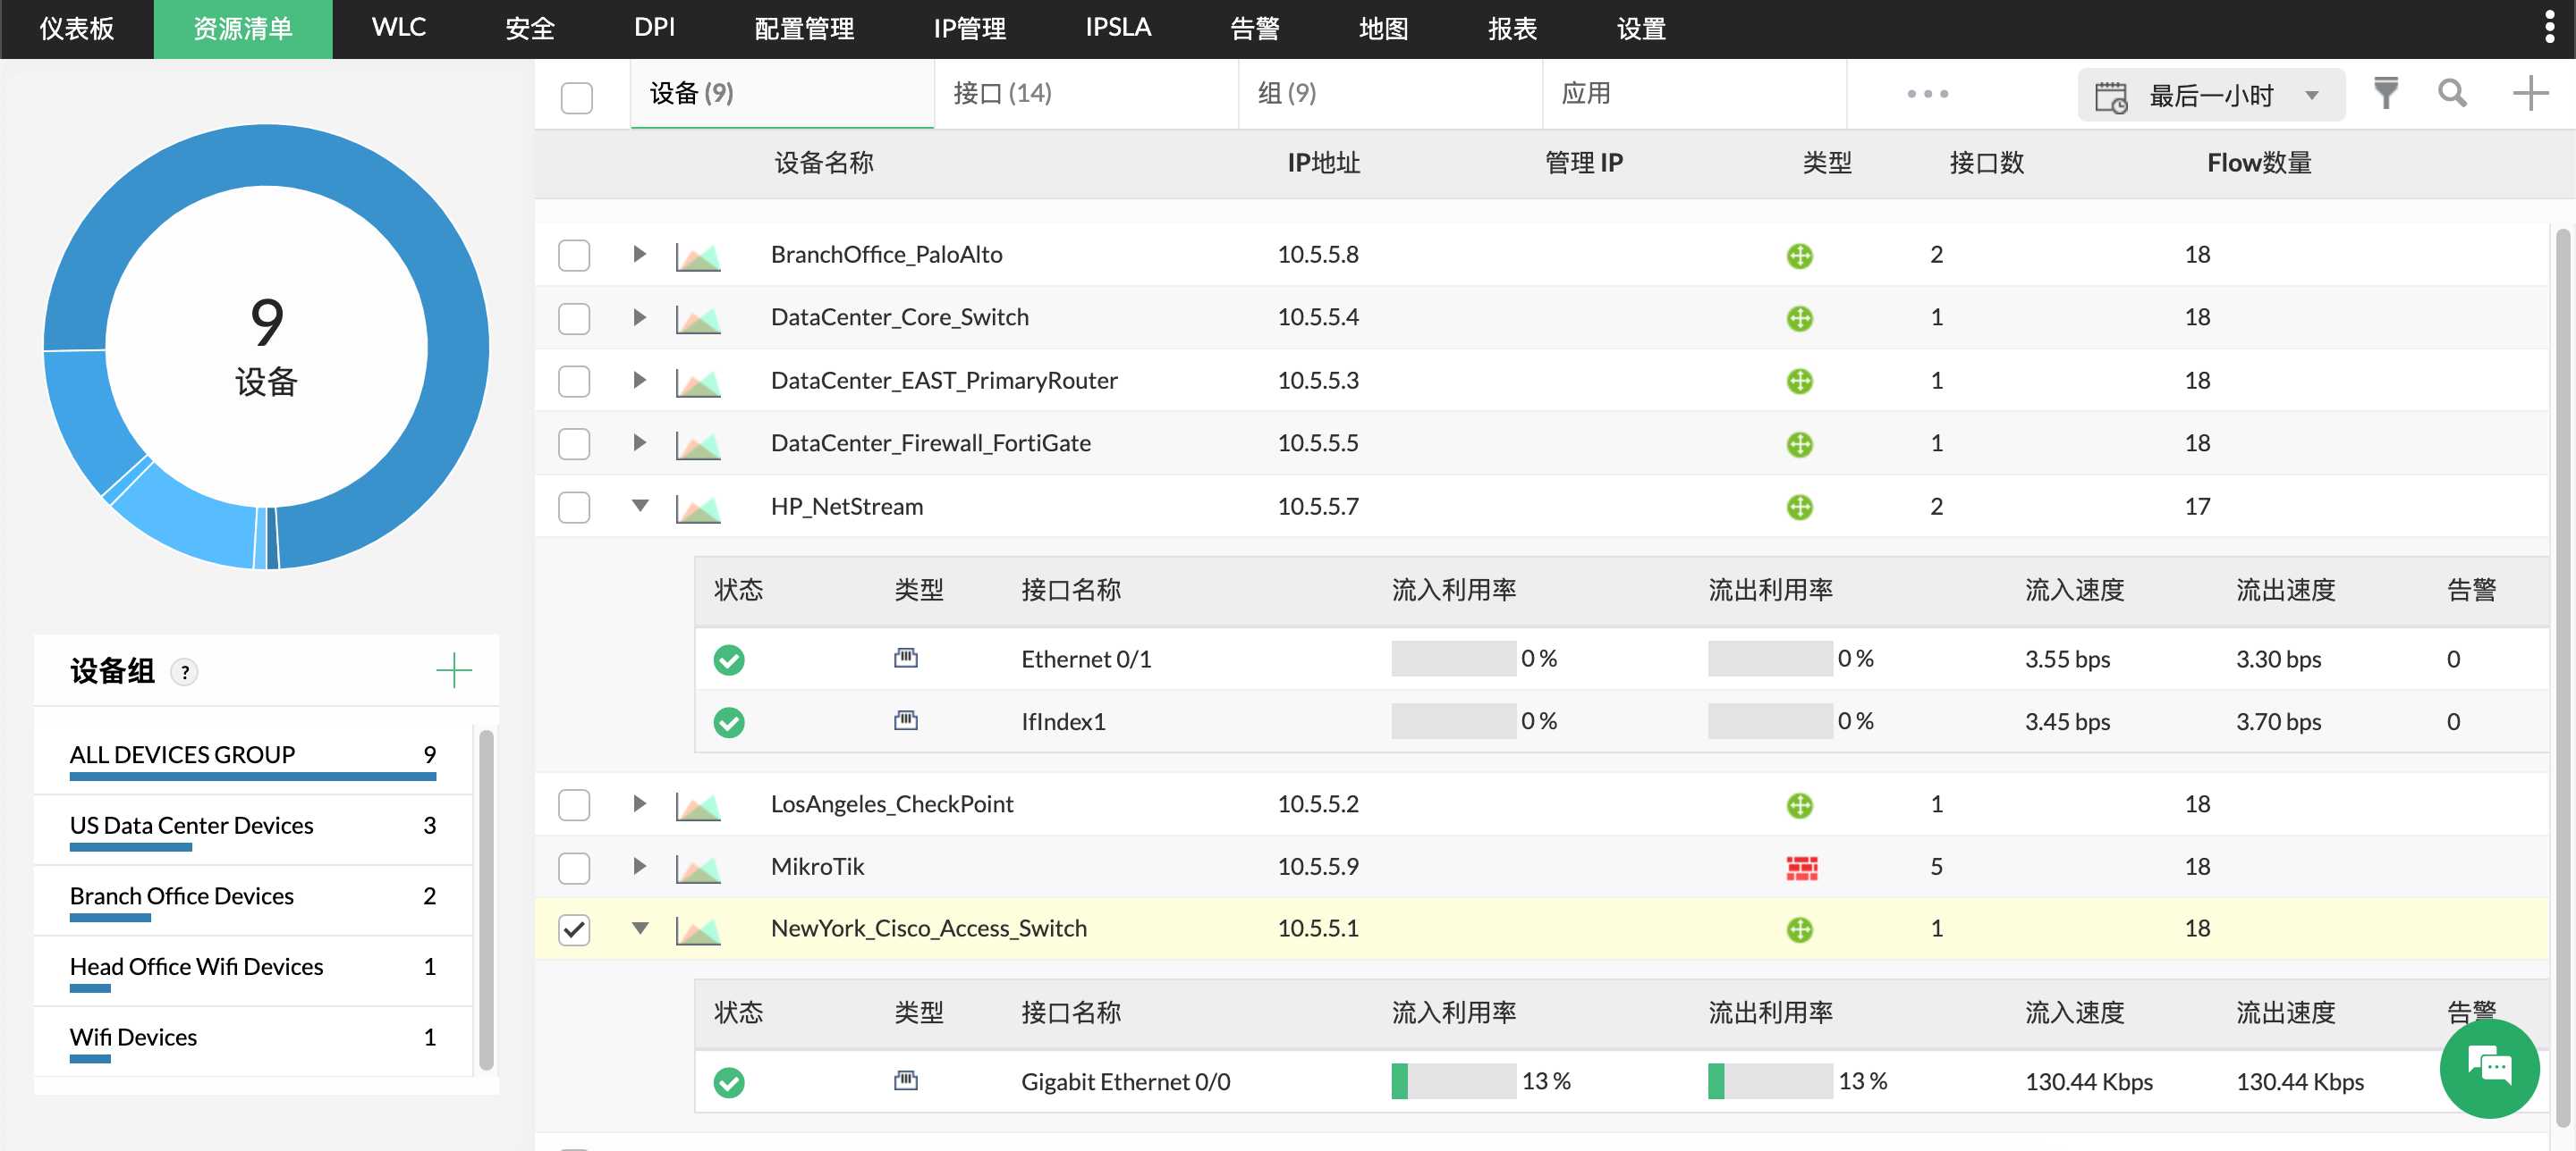Open the 配置管理 menu

coord(804,29)
